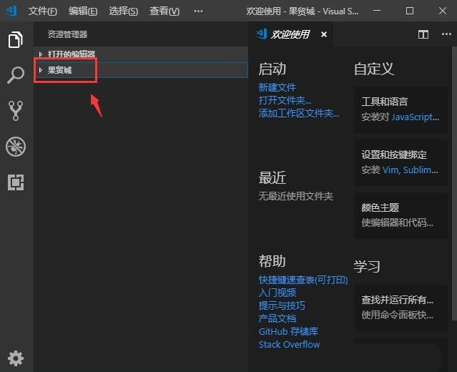Click the 新建文件 link
457x372 pixels.
point(277,87)
